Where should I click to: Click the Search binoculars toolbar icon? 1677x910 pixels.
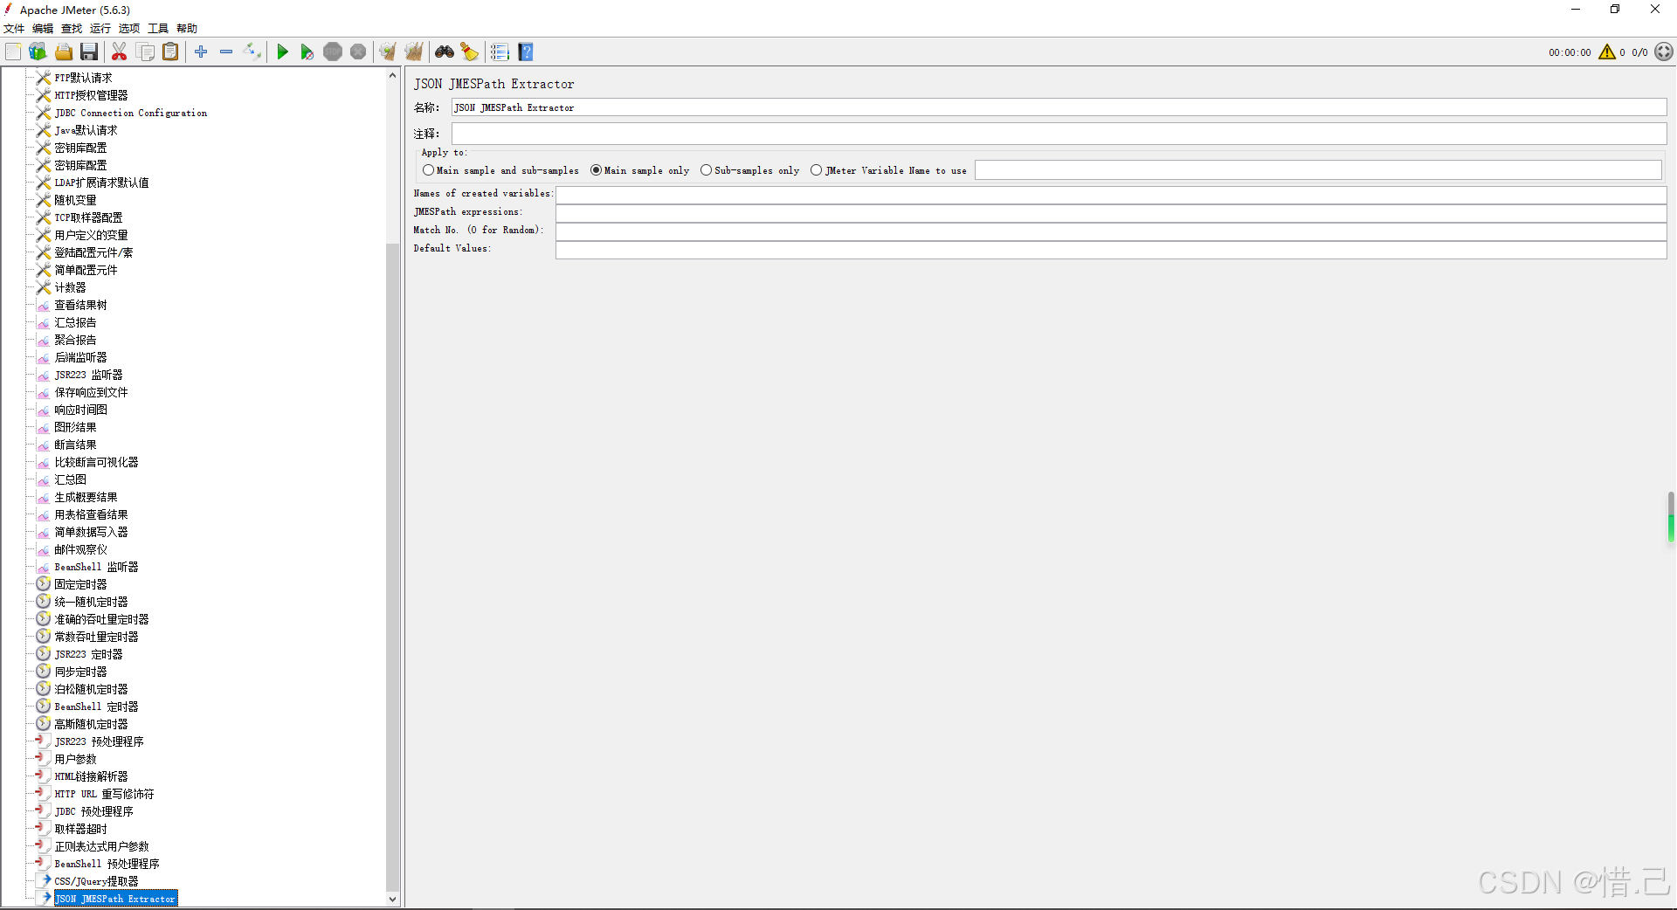(x=445, y=52)
